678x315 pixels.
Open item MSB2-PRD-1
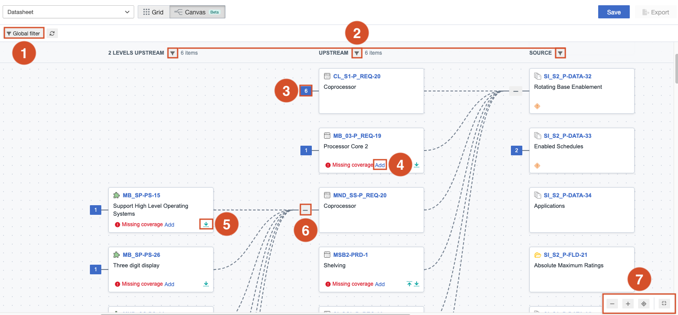pyautogui.click(x=350, y=255)
